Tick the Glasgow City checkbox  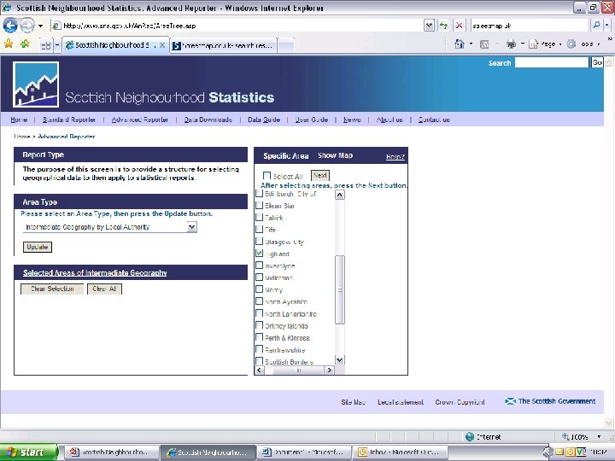(x=260, y=241)
